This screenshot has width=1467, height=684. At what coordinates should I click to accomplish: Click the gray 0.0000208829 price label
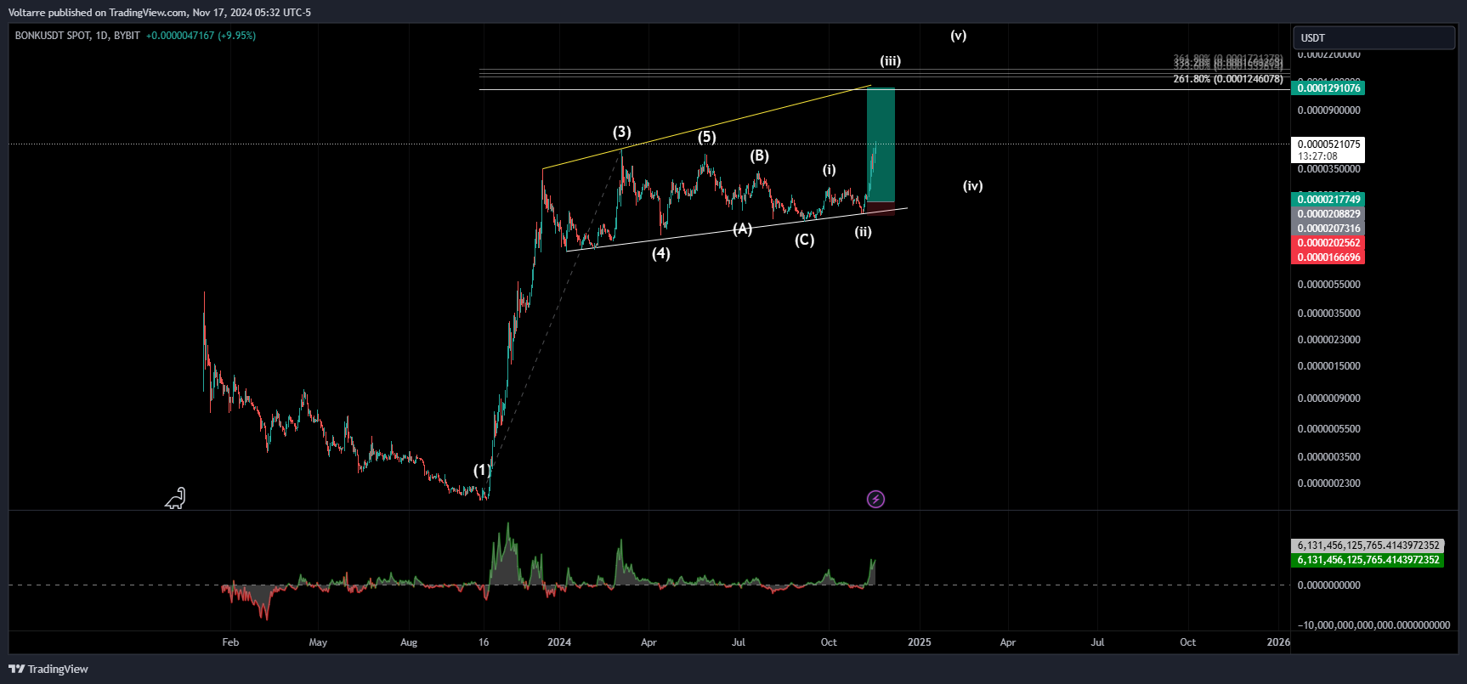(x=1328, y=214)
